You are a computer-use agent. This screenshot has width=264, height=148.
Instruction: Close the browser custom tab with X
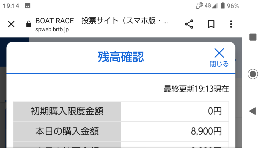[11, 24]
